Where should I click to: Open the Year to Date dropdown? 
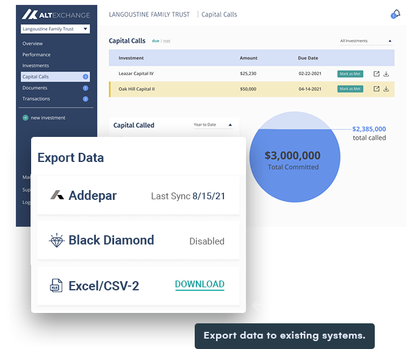tap(213, 125)
